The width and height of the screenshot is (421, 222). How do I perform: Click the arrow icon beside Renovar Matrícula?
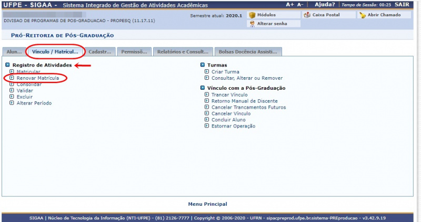pyautogui.click(x=12, y=78)
